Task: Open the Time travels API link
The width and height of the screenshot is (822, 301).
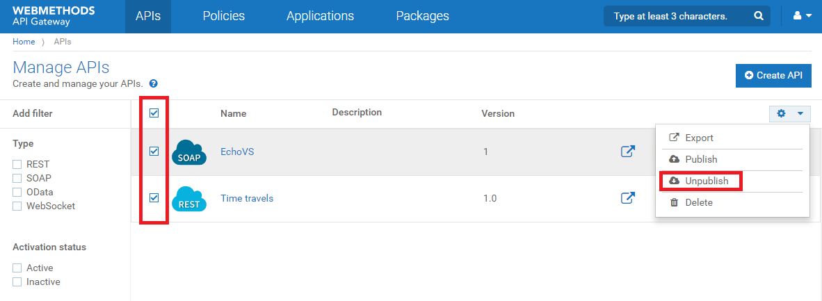Action: pyautogui.click(x=247, y=198)
